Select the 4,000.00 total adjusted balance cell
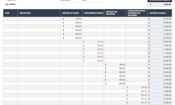This screenshot has height=105, width=175. click(x=160, y=4)
